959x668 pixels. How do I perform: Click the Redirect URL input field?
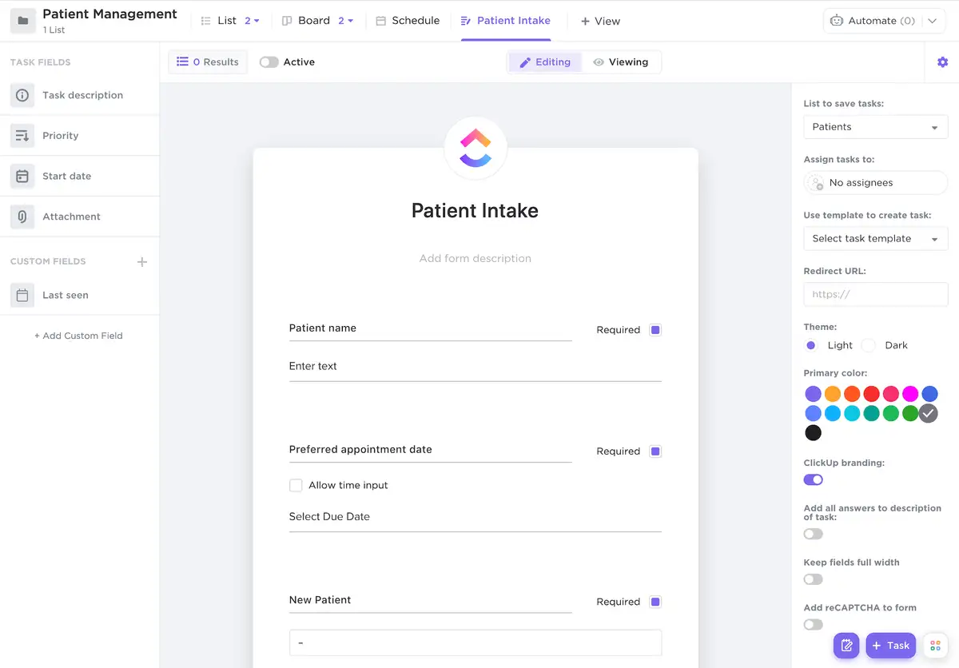tap(875, 294)
